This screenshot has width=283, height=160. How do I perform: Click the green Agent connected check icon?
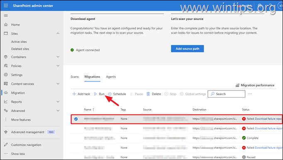click(x=72, y=50)
